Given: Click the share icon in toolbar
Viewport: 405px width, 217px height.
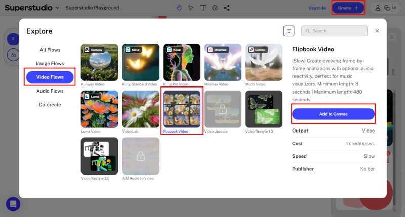Looking at the screenshot, I should click(x=227, y=8).
